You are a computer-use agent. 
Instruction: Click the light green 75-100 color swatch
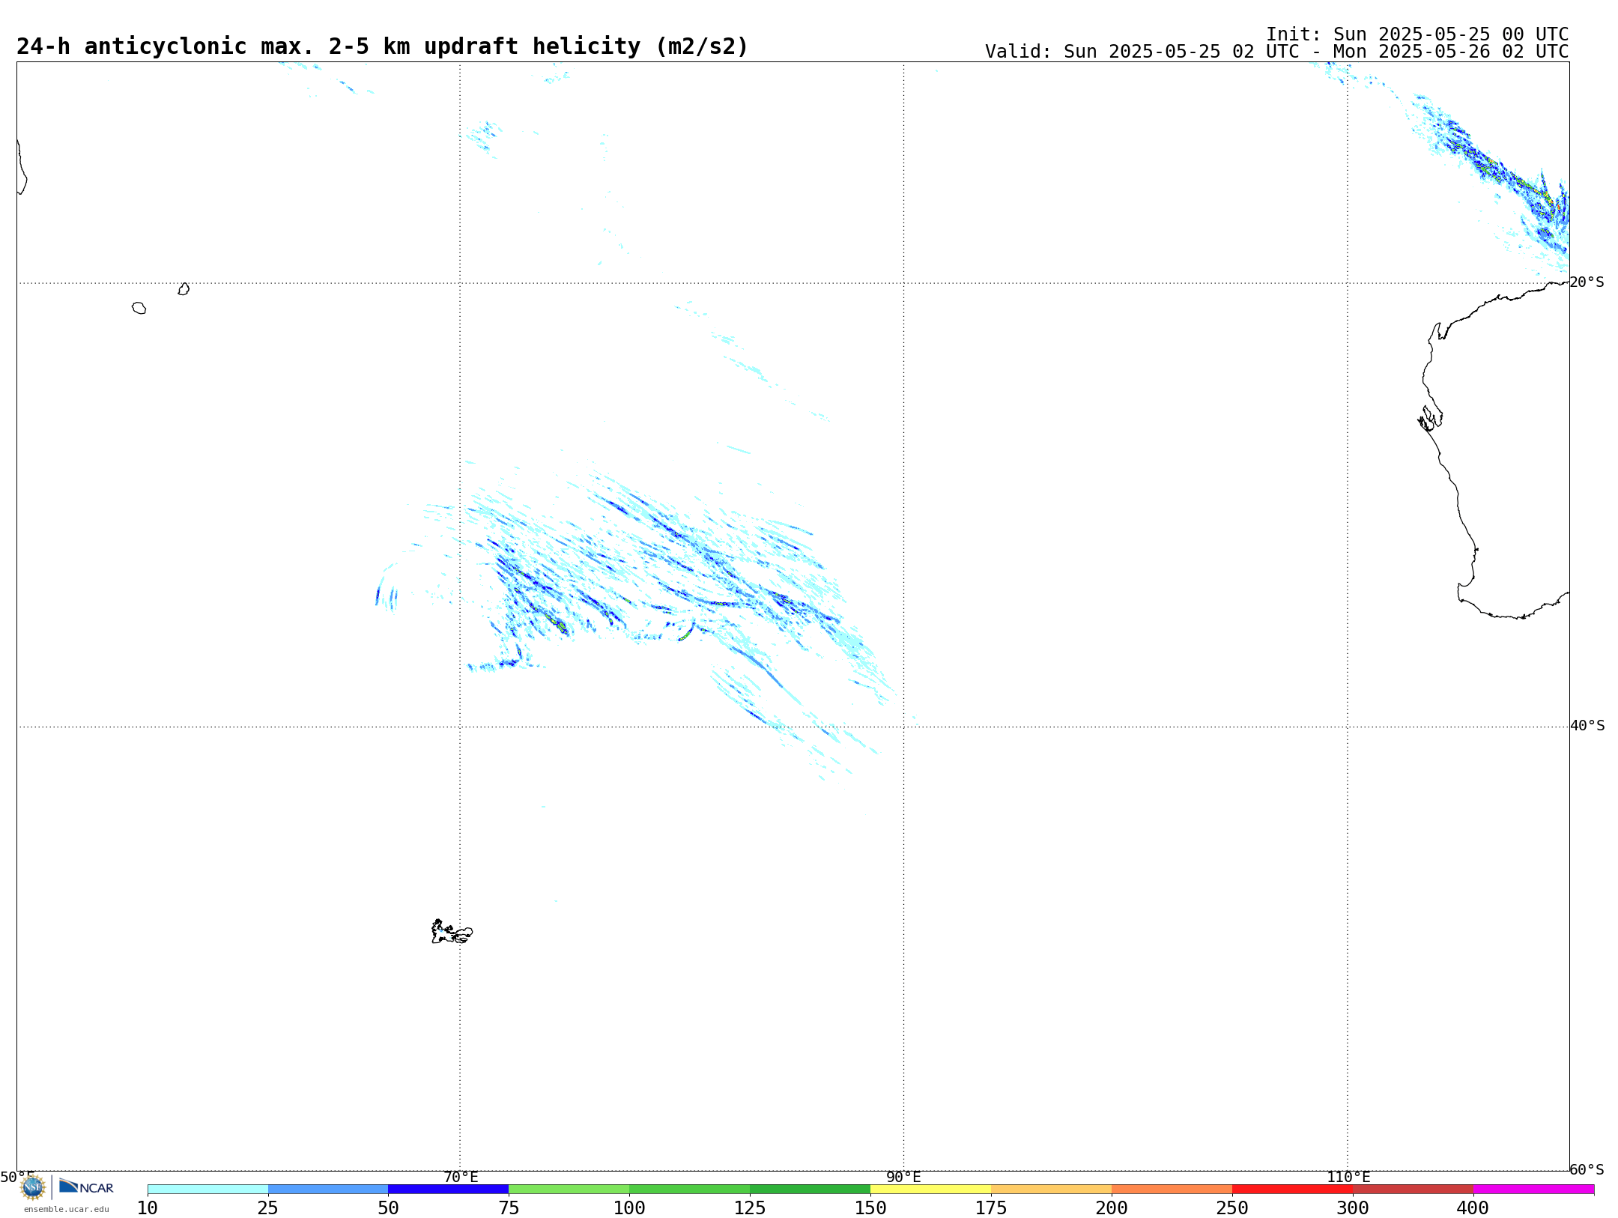pyautogui.click(x=569, y=1190)
